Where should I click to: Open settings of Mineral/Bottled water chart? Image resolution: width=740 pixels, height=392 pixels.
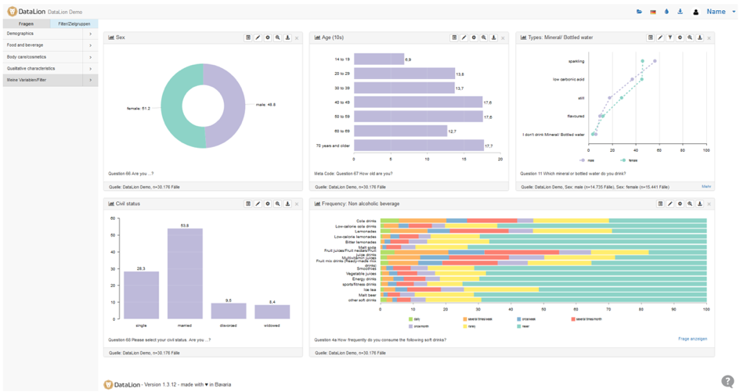[680, 38]
